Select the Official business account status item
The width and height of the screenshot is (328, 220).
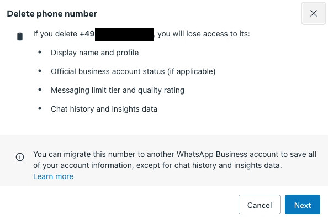click(133, 71)
